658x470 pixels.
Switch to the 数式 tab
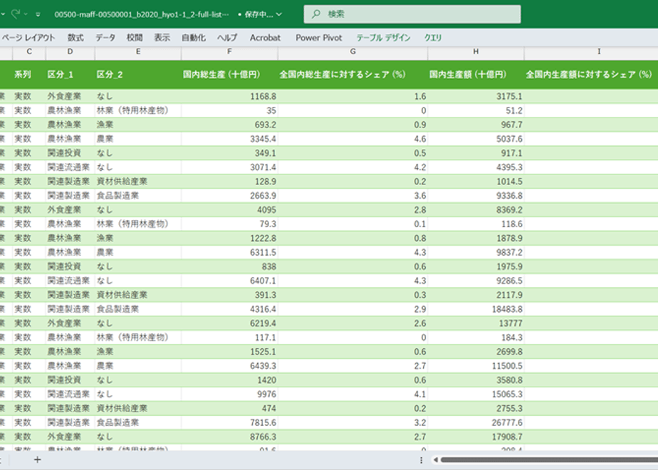[x=75, y=38]
